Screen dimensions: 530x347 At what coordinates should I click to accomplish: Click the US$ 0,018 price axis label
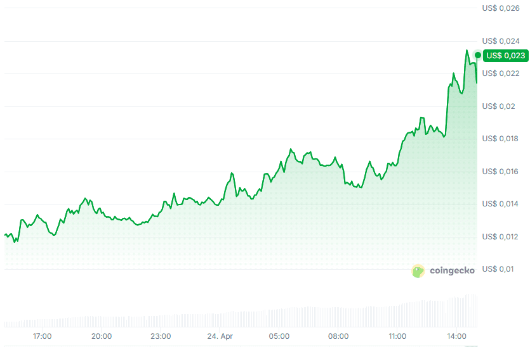click(501, 139)
